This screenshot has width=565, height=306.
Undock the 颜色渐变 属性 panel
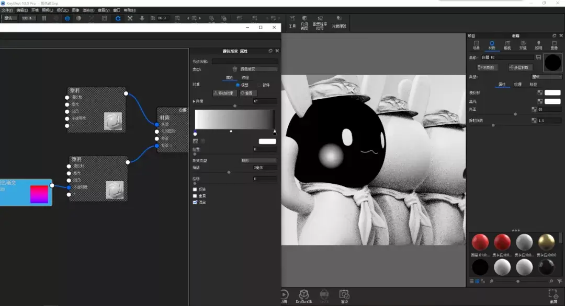tap(270, 51)
